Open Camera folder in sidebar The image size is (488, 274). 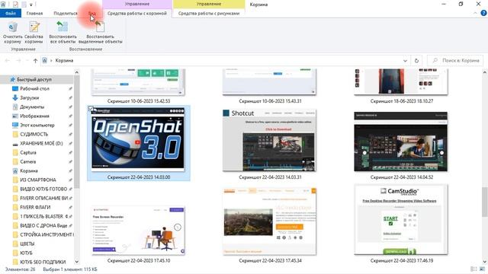(x=27, y=161)
